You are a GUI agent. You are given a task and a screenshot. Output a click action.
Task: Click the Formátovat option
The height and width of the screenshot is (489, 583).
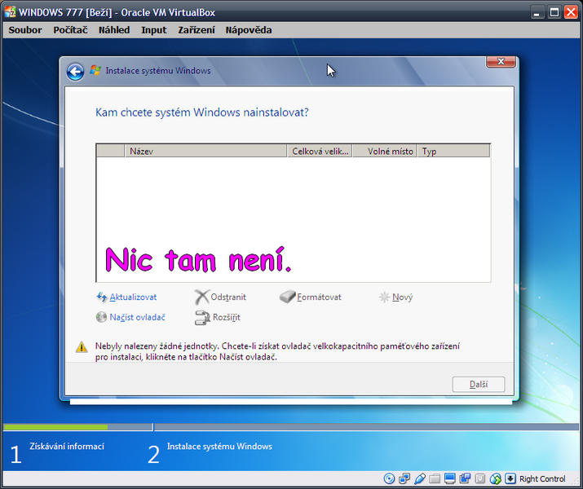tap(319, 297)
